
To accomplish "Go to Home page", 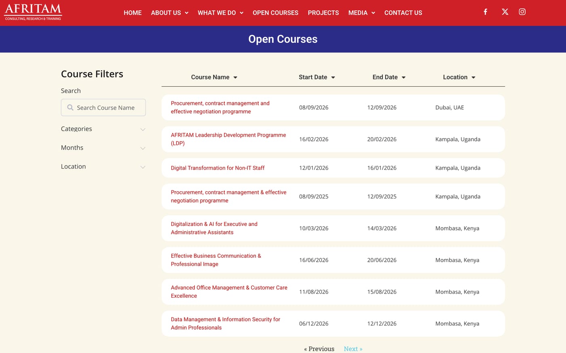I will [x=133, y=13].
